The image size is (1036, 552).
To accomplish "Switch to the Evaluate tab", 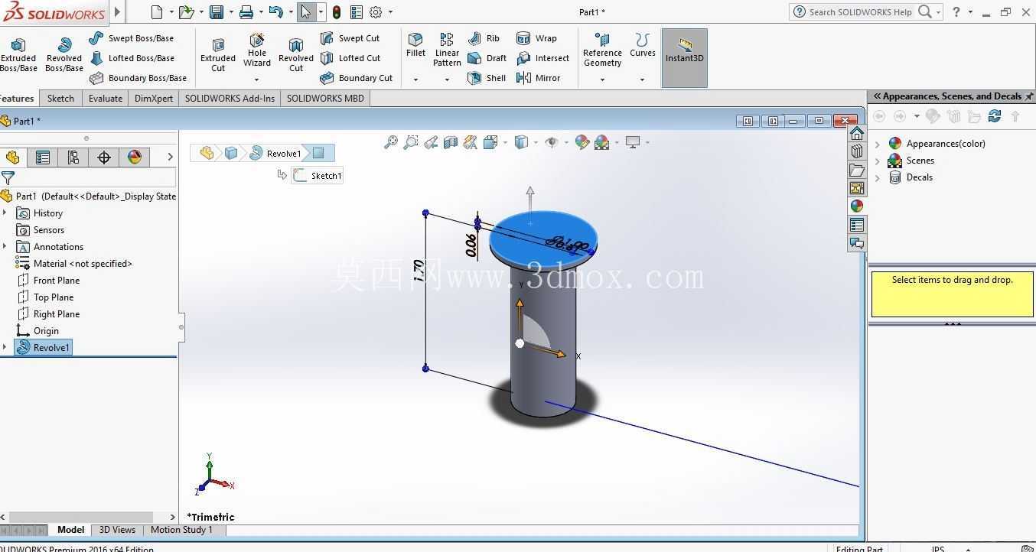I will (x=106, y=98).
